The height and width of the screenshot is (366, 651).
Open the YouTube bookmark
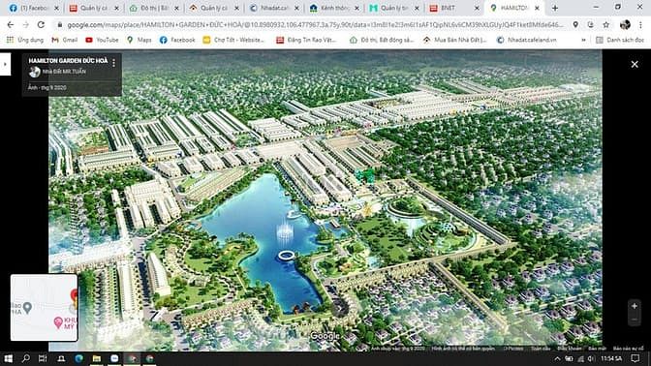point(102,40)
